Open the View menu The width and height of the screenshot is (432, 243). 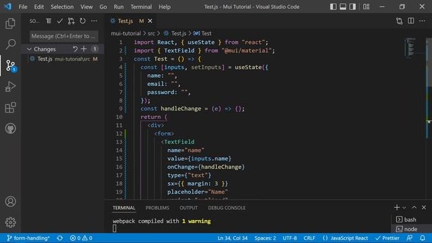tap(86, 7)
